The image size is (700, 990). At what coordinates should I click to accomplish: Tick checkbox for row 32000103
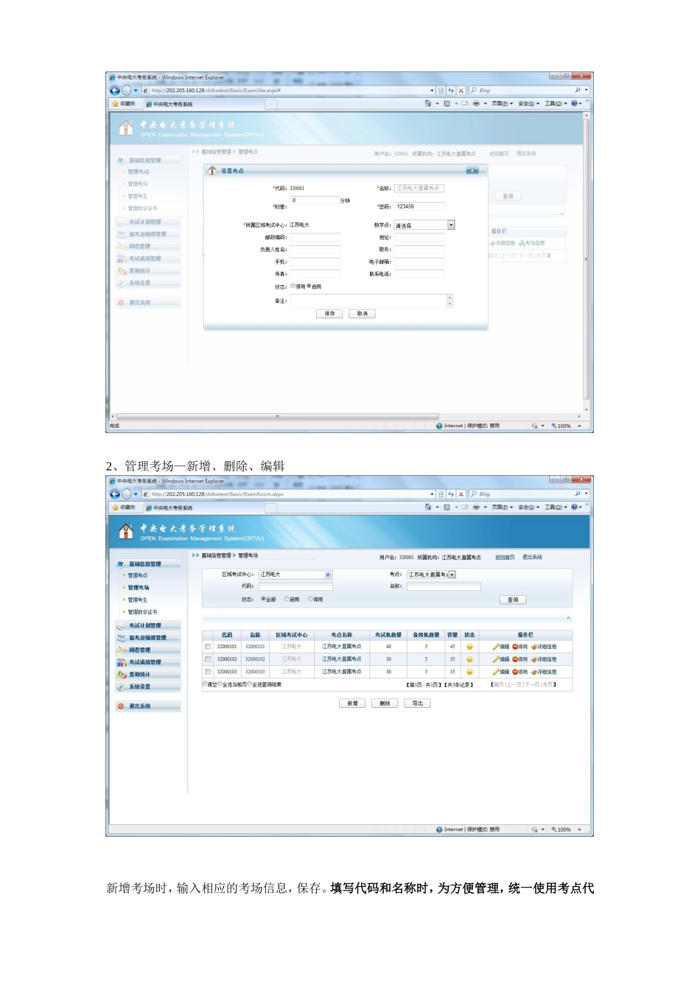208,672
